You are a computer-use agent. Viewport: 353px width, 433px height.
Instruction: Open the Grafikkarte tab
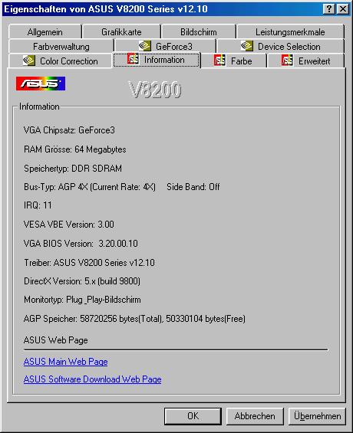(x=121, y=32)
